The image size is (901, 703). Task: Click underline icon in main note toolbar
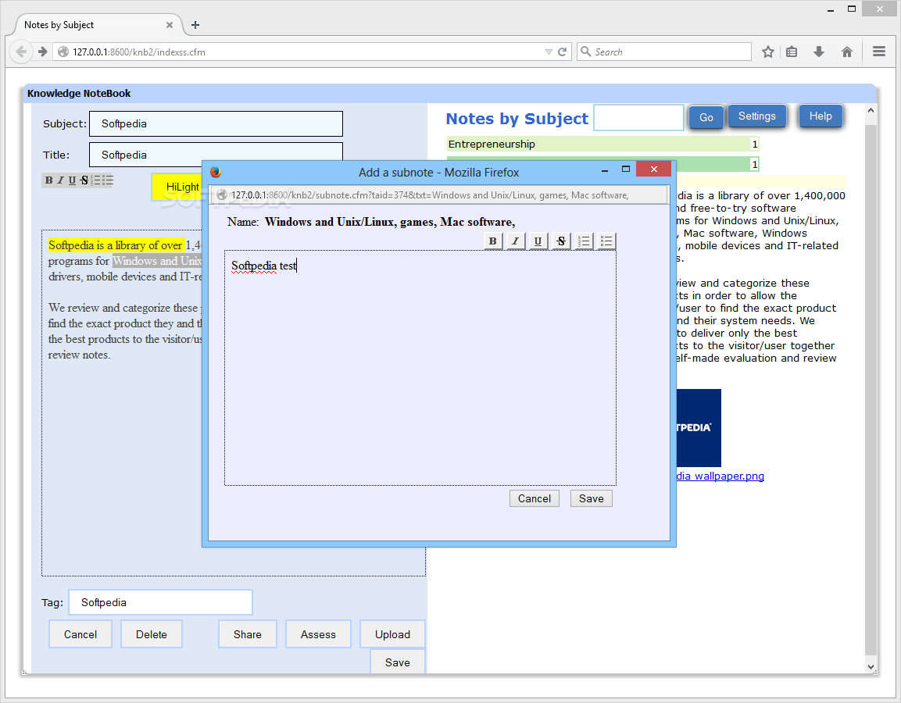[73, 180]
